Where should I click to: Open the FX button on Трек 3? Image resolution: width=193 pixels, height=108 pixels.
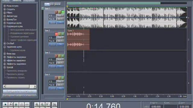tap(60, 66)
